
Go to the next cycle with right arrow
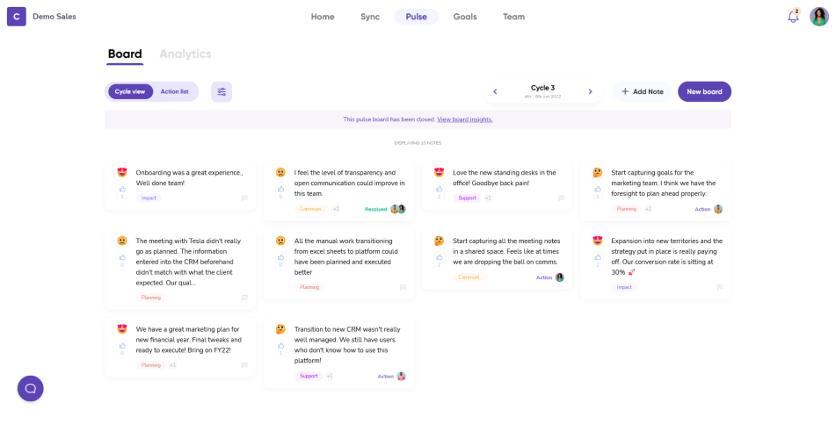[x=590, y=91]
